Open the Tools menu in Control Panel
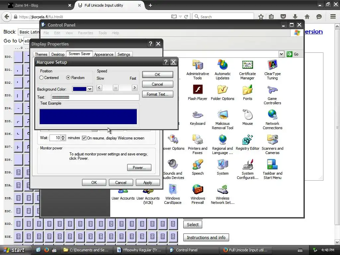This screenshot has width=340, height=255. coord(102,33)
